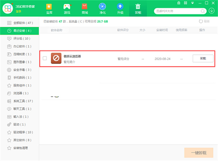Image resolution: width=218 pixels, height=161 pixels.
Task: Select the 卸载 uninstall trash icon
Action: [138, 9]
